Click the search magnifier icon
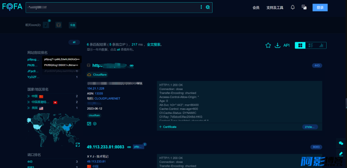Viewport: 347px width, 168px height. pyautogui.click(x=208, y=7)
